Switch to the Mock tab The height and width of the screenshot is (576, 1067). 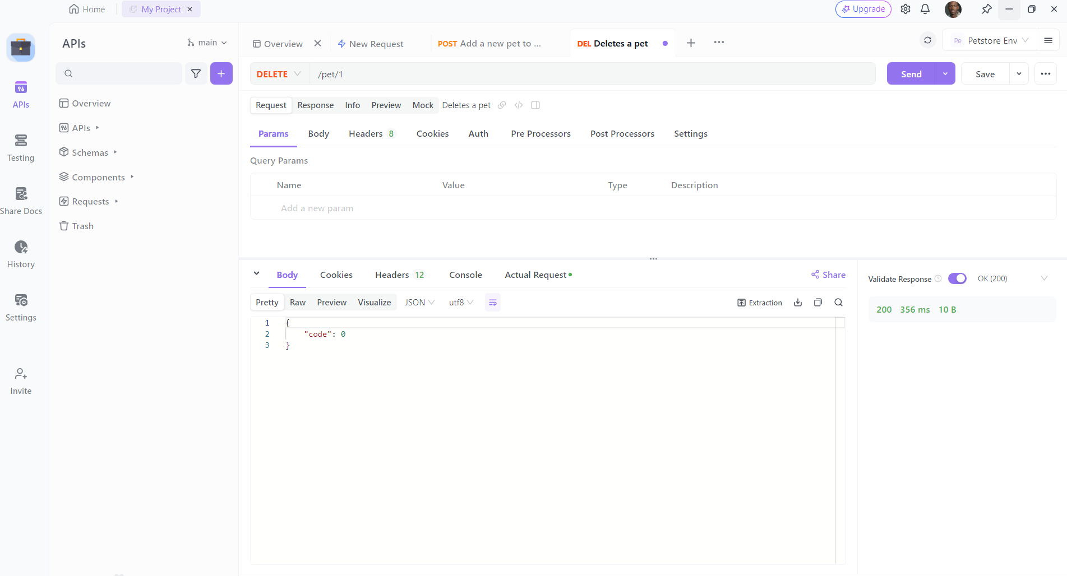[x=423, y=105]
